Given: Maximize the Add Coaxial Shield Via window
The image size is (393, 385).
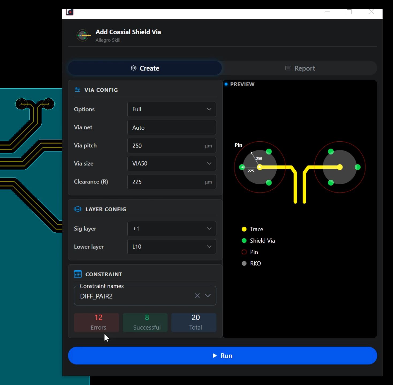Looking at the screenshot, I should coord(349,12).
